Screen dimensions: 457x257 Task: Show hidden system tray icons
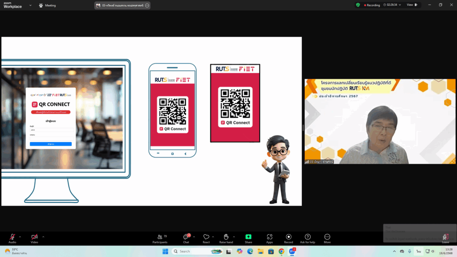[x=395, y=251]
